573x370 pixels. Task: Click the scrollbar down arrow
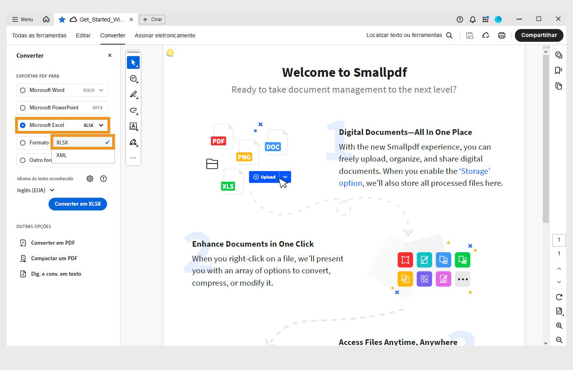[x=546, y=343]
